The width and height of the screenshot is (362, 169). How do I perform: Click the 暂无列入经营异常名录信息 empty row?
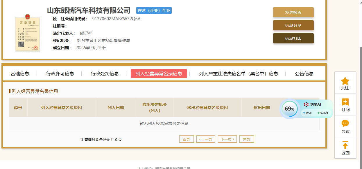tap(164, 124)
